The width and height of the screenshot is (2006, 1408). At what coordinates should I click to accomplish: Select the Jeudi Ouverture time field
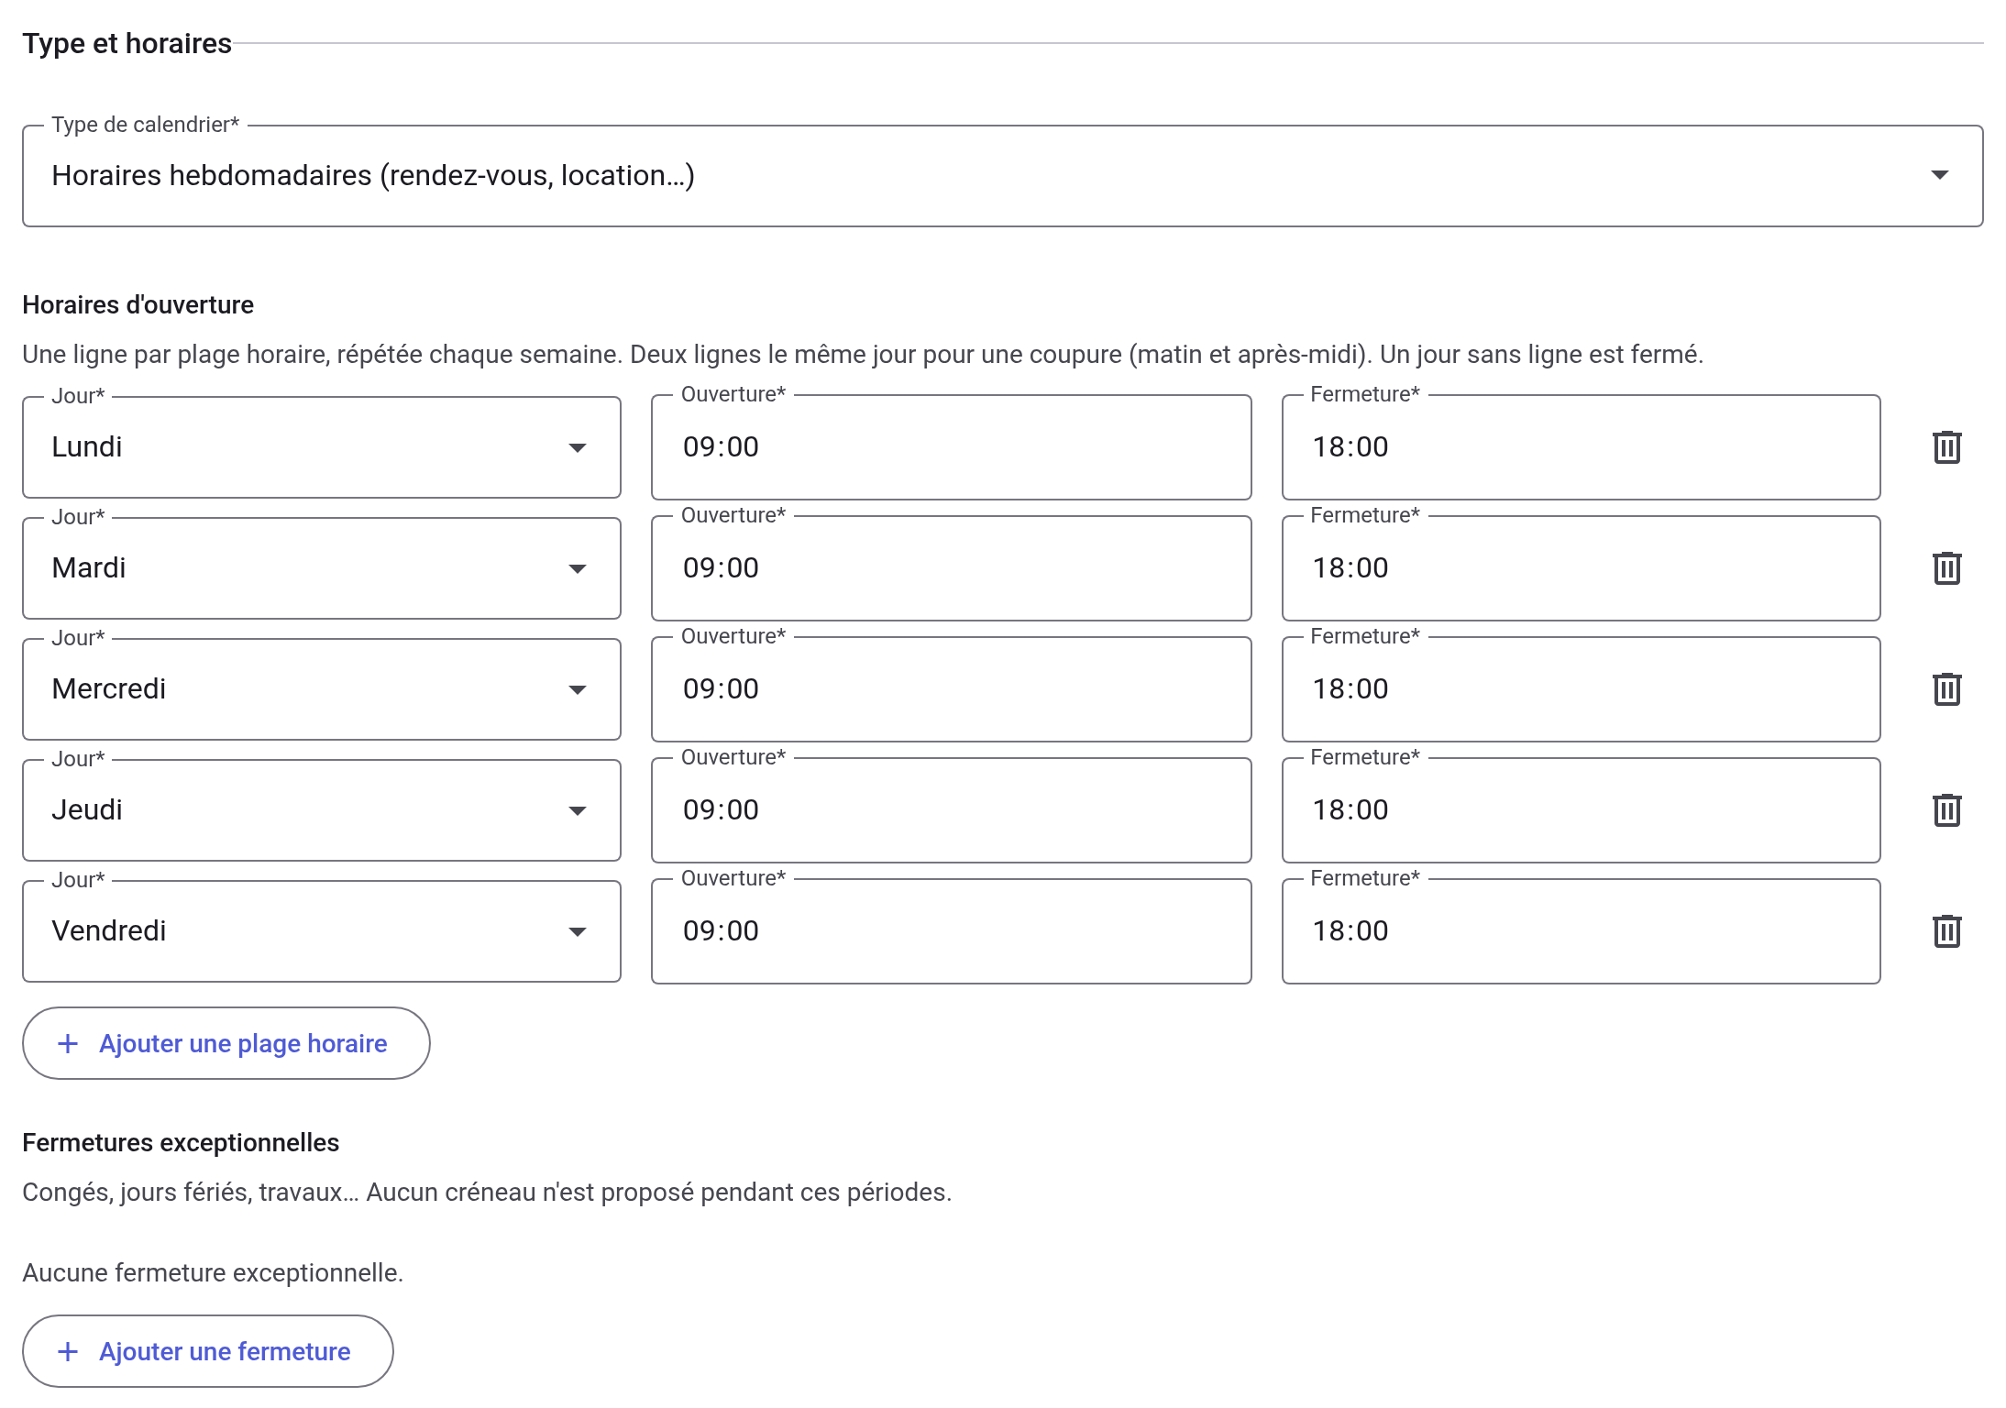(951, 810)
